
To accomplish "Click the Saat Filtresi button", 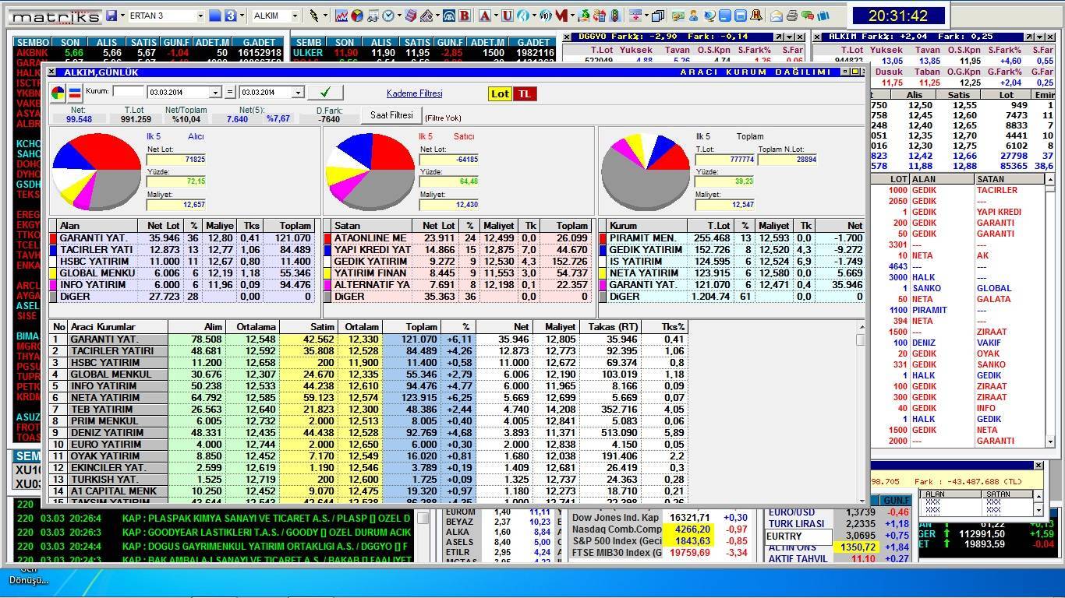I will (x=391, y=115).
